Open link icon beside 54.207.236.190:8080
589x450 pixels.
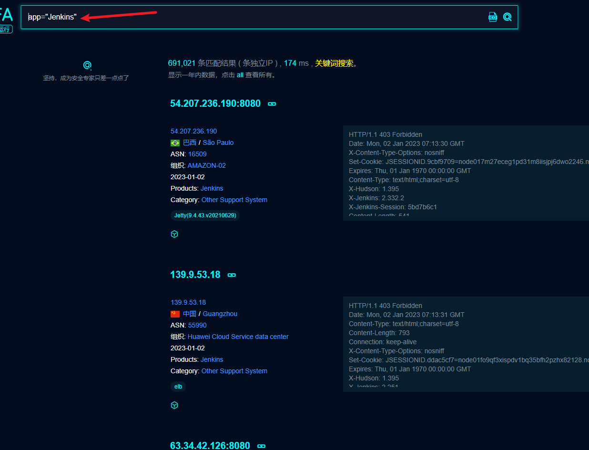coord(272,104)
